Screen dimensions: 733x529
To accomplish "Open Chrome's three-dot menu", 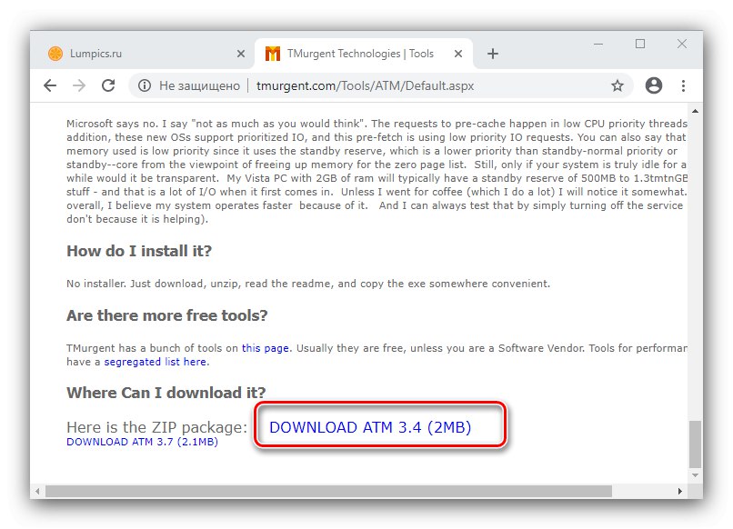I will coord(684,85).
